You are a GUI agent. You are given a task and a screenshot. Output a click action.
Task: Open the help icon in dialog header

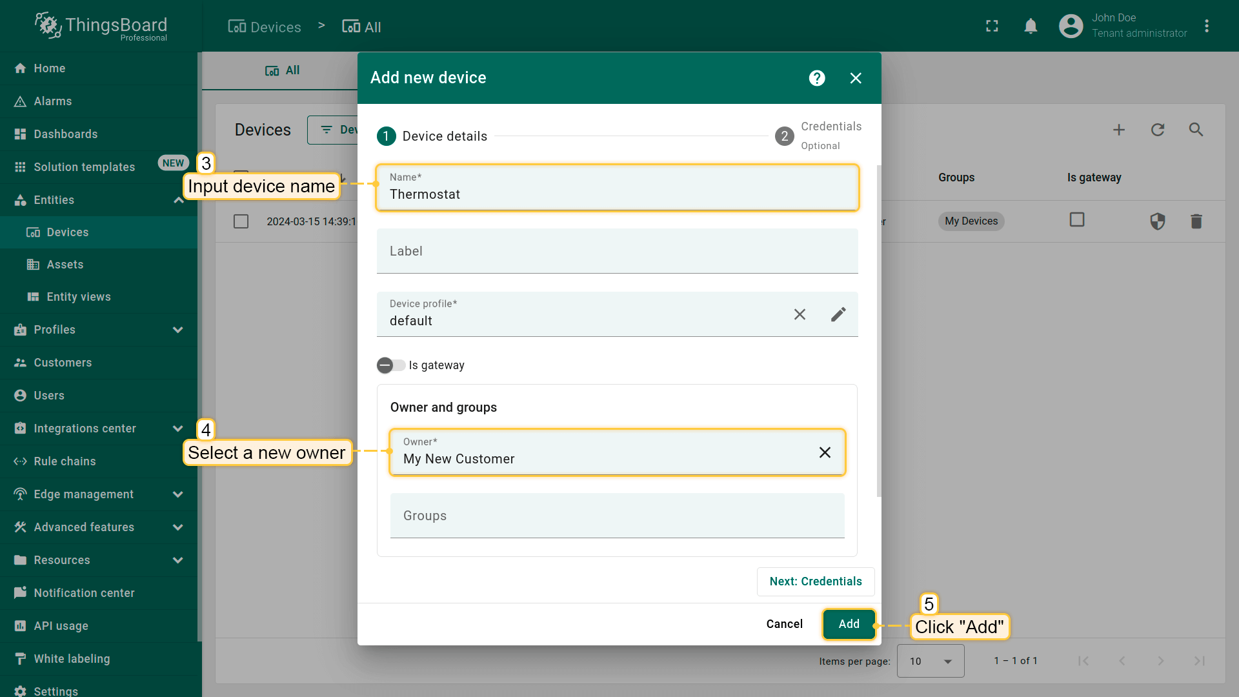click(817, 78)
